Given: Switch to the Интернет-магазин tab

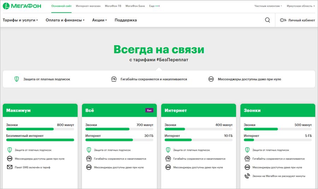Looking at the screenshot, I should pos(88,6).
